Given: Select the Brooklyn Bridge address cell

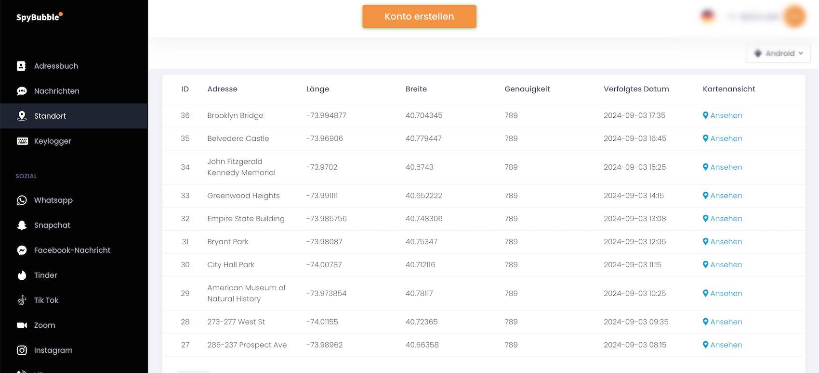Looking at the screenshot, I should click(235, 115).
